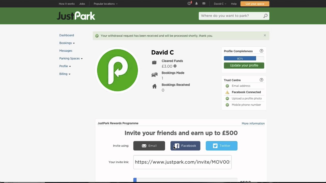This screenshot has height=183, width=326.
Task: Click the search magnifier icon
Action: click(265, 16)
